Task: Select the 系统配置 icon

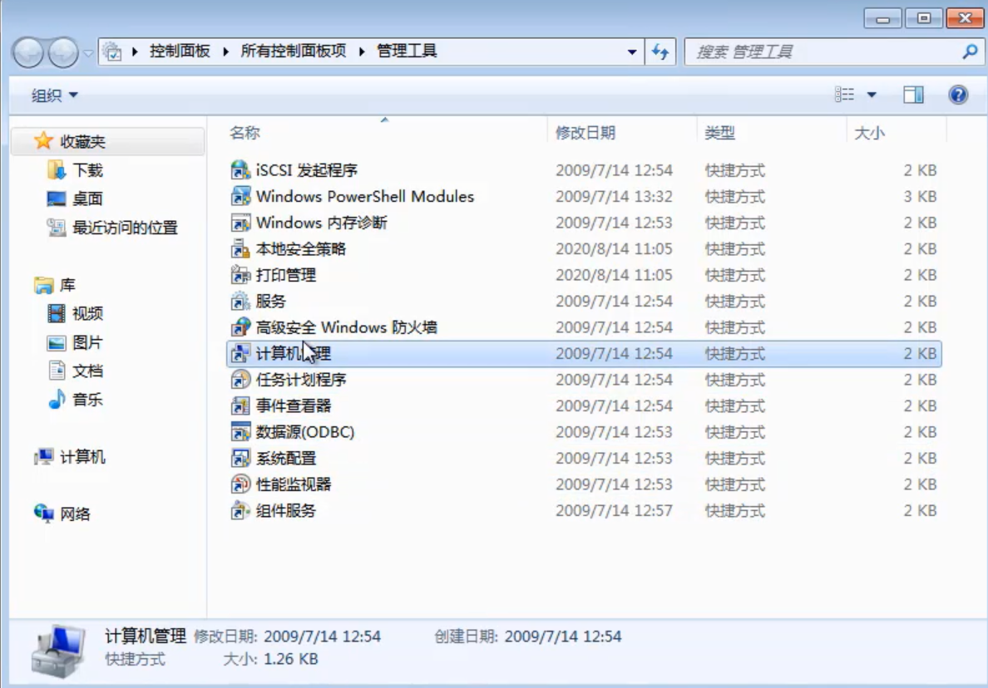Action: coord(240,458)
